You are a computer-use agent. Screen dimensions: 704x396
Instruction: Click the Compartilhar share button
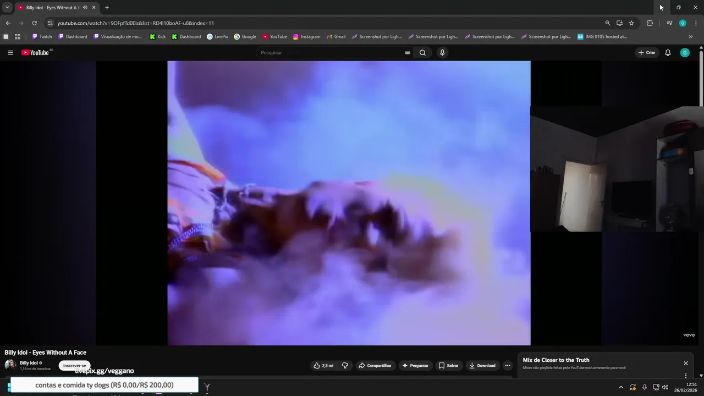tap(375, 366)
